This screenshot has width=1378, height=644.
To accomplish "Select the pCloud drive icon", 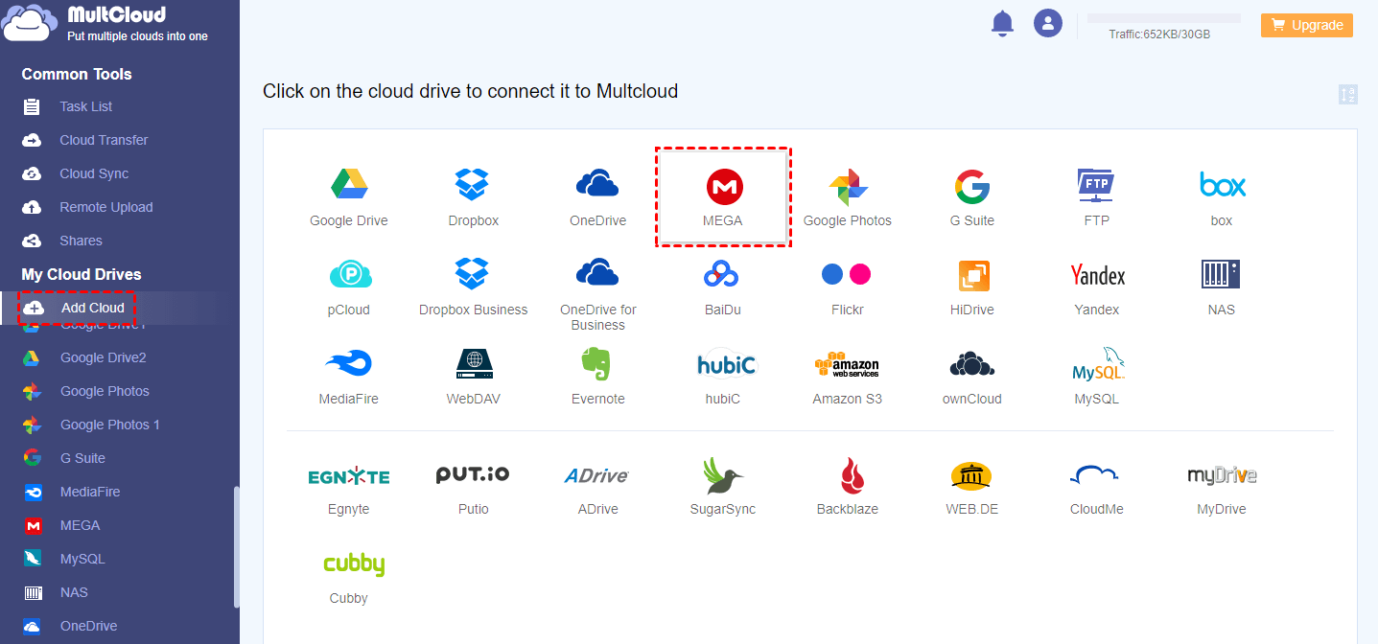I will click(349, 275).
